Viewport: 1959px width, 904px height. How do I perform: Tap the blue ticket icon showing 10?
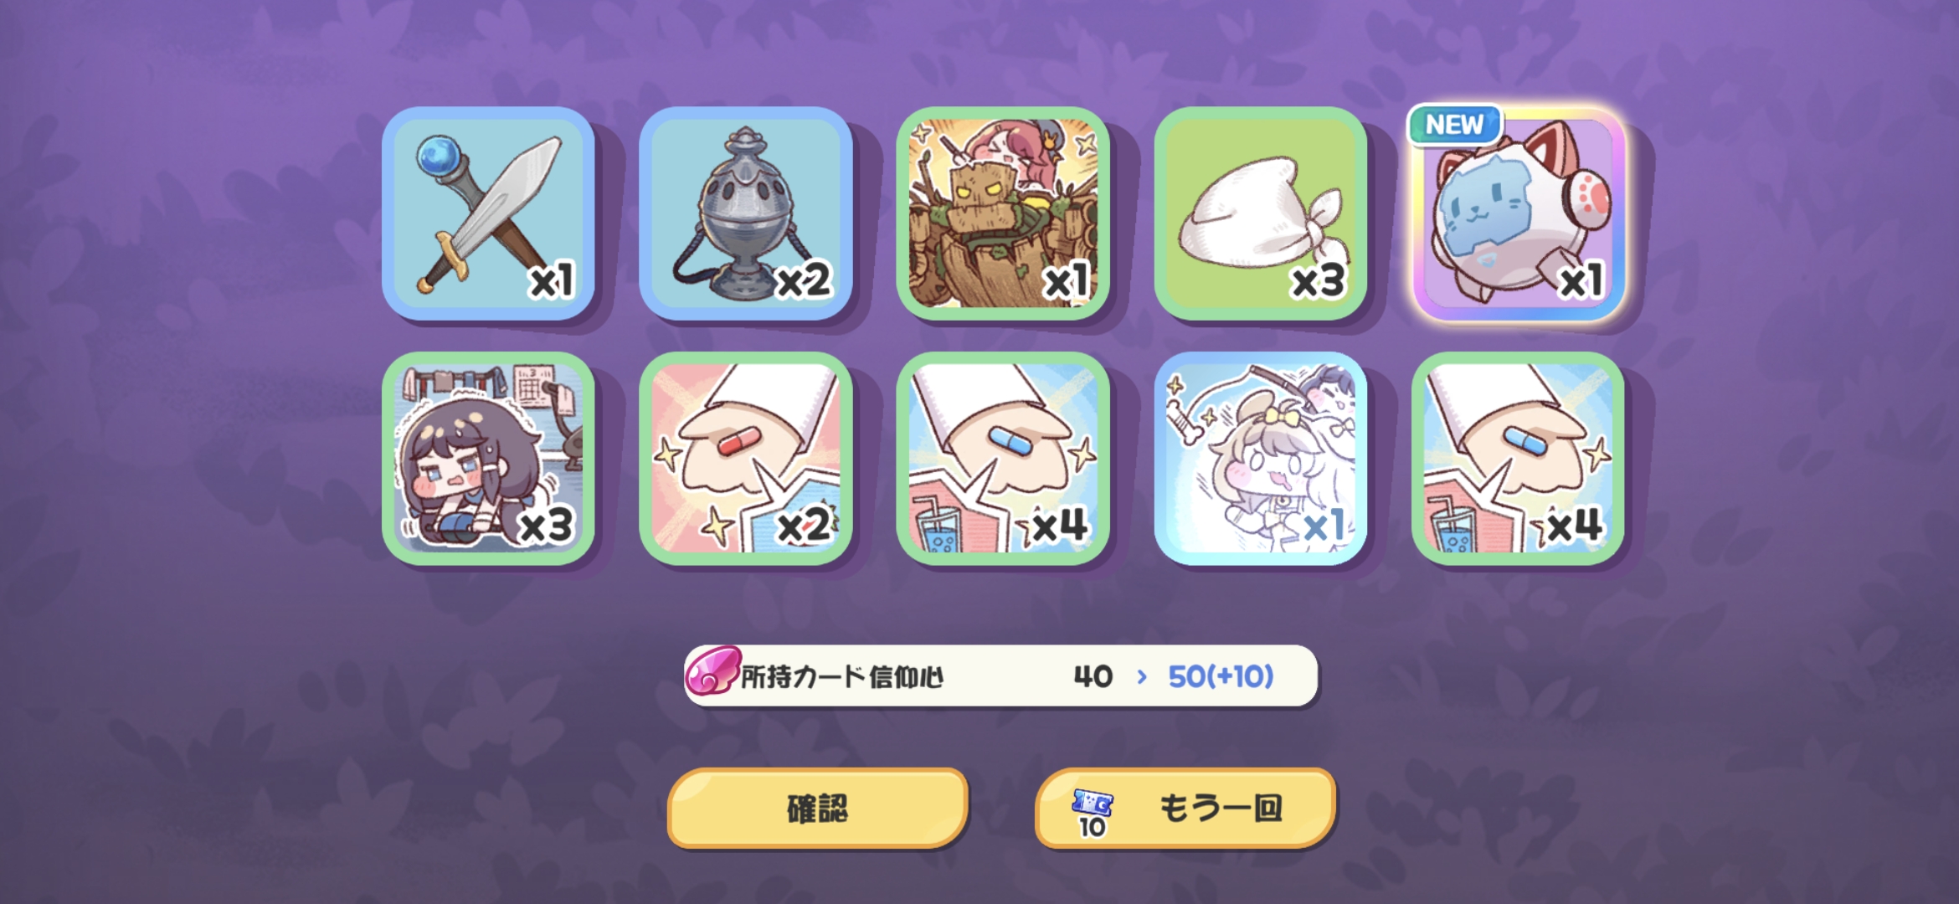(1093, 813)
